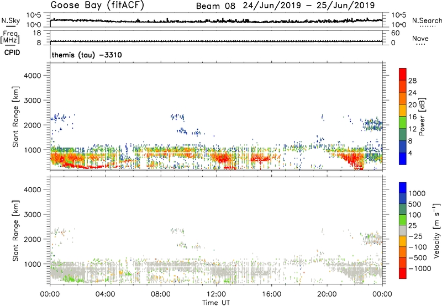Click the "N.Search" legend label

[x=427, y=20]
